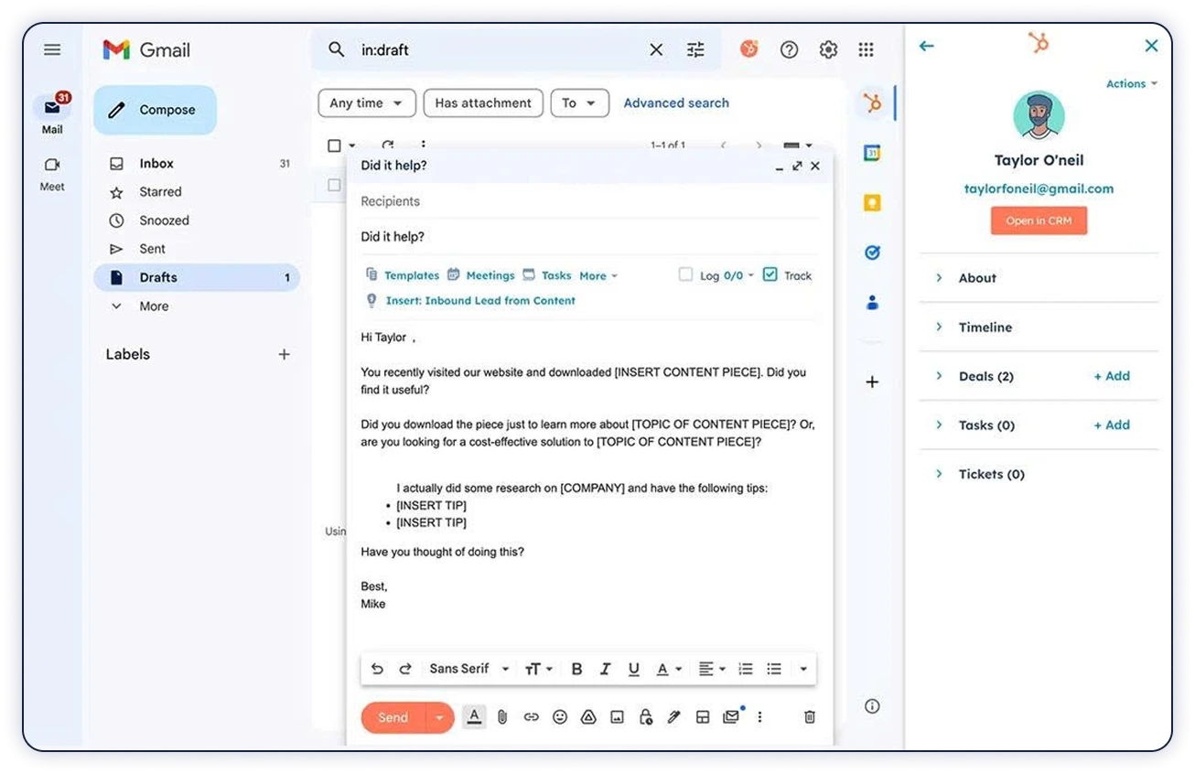
Task: Apply bold formatting to text
Action: pos(576,669)
